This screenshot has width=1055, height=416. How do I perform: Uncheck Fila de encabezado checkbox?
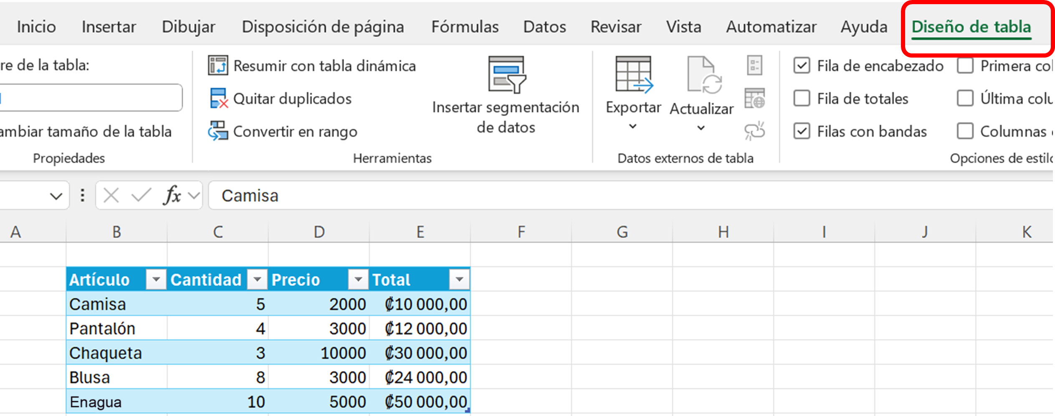point(802,66)
